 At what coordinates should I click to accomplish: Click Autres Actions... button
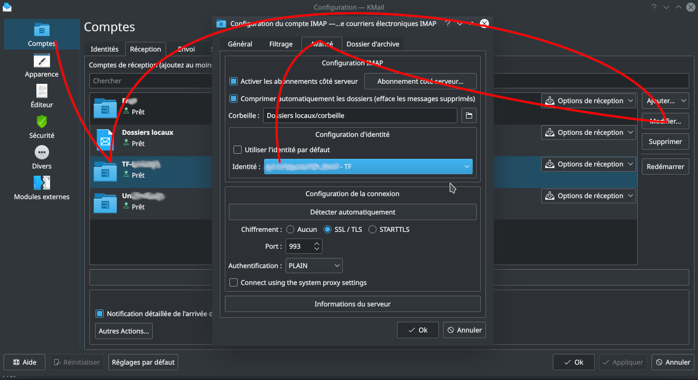(124, 331)
